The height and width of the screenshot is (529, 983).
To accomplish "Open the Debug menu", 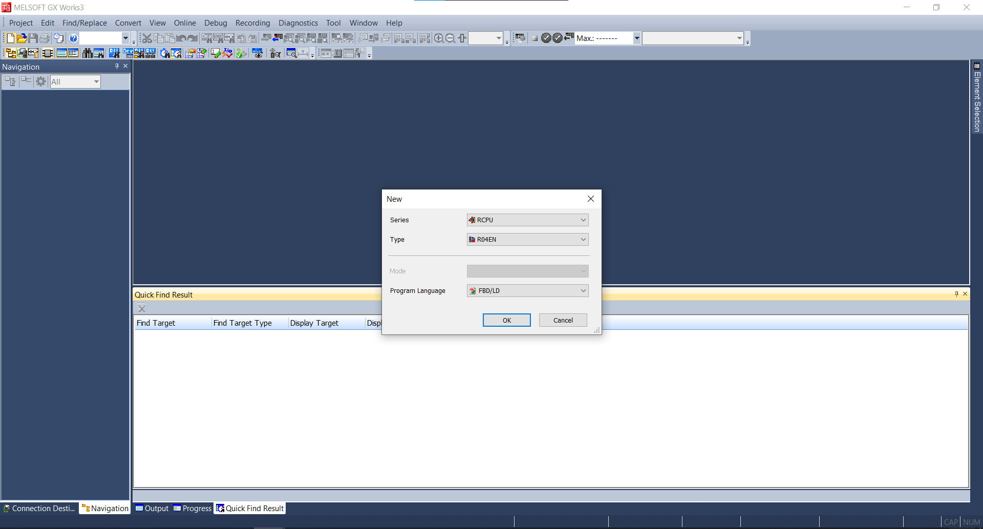I will (216, 23).
